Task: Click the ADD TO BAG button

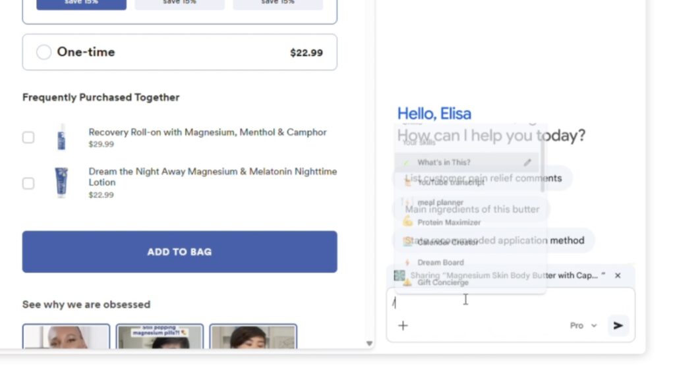Action: pos(179,251)
